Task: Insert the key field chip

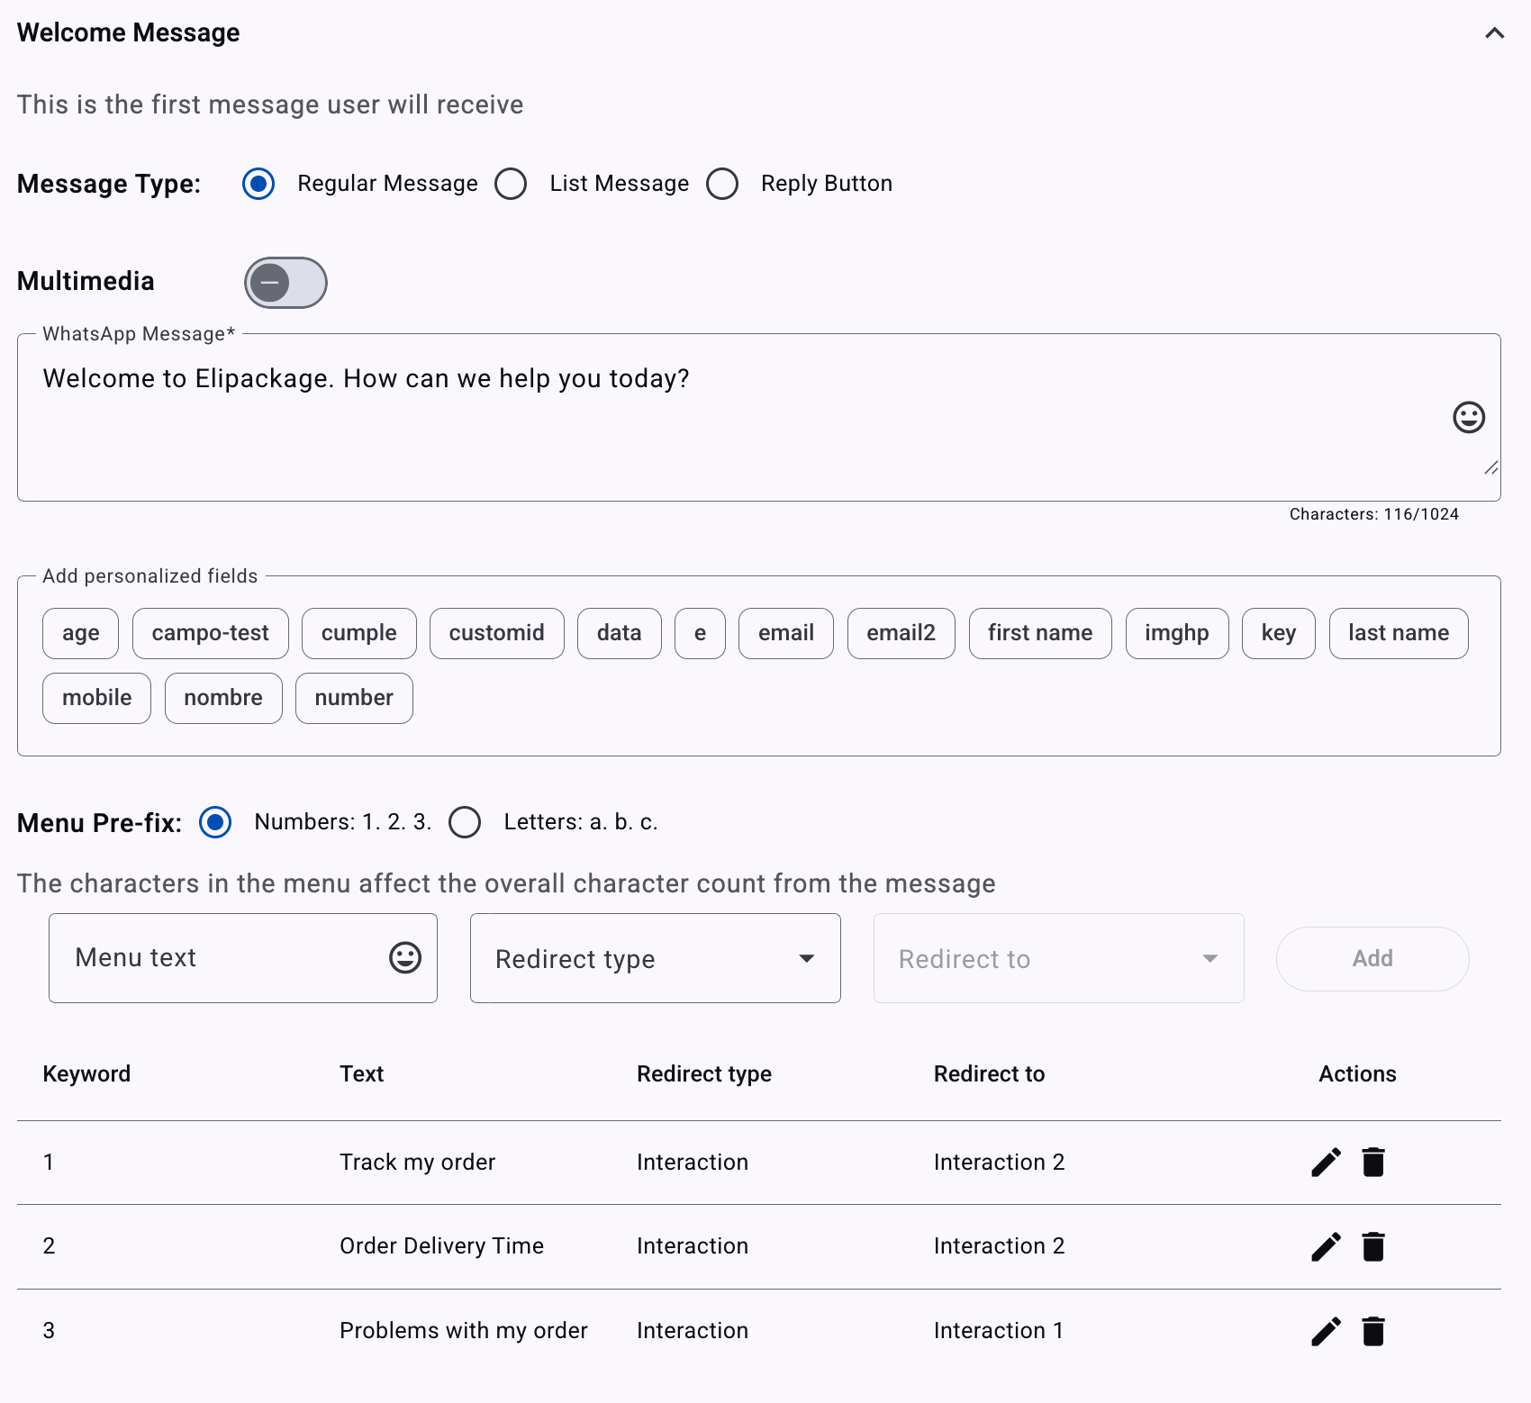Action: pos(1279,634)
